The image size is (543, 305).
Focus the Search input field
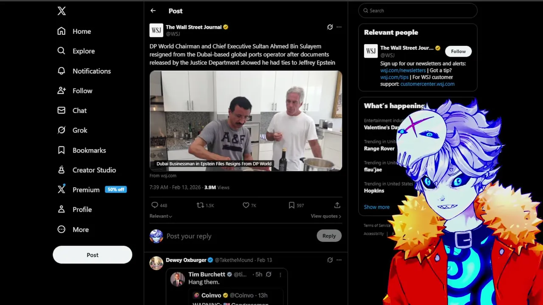418,11
